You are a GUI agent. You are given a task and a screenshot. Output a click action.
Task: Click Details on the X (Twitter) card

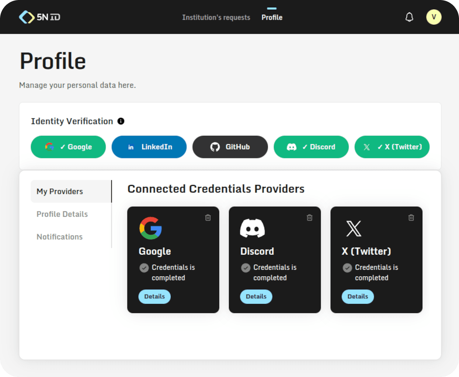tap(358, 296)
